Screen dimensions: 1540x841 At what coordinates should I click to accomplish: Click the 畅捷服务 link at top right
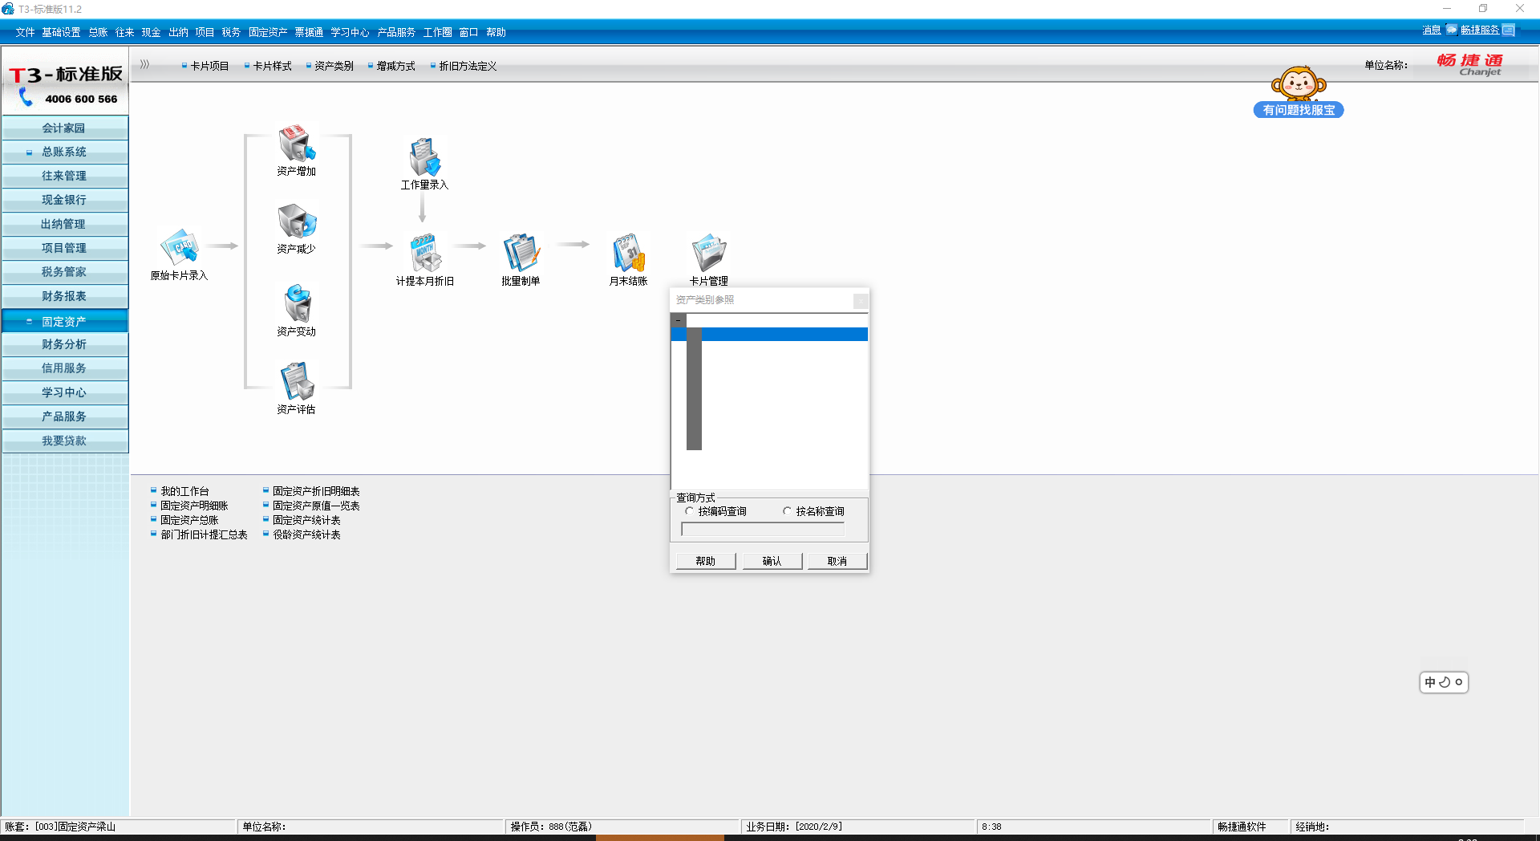1480,30
